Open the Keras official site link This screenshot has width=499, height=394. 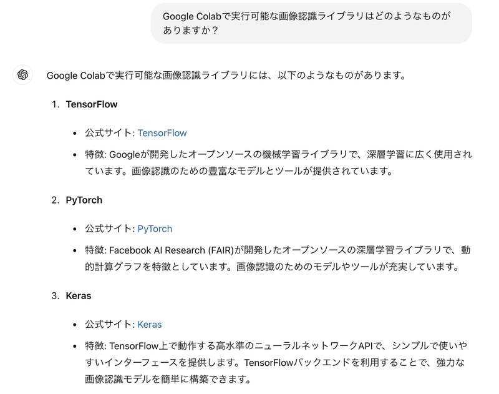(150, 325)
